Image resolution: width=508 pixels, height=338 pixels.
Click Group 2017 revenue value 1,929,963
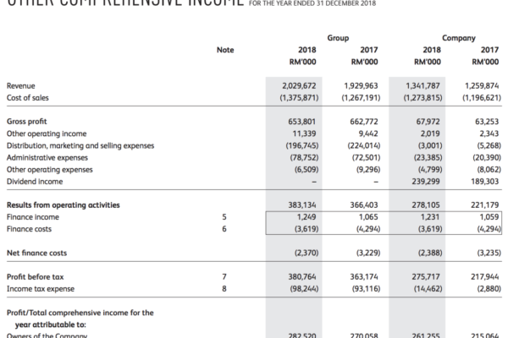[361, 85]
